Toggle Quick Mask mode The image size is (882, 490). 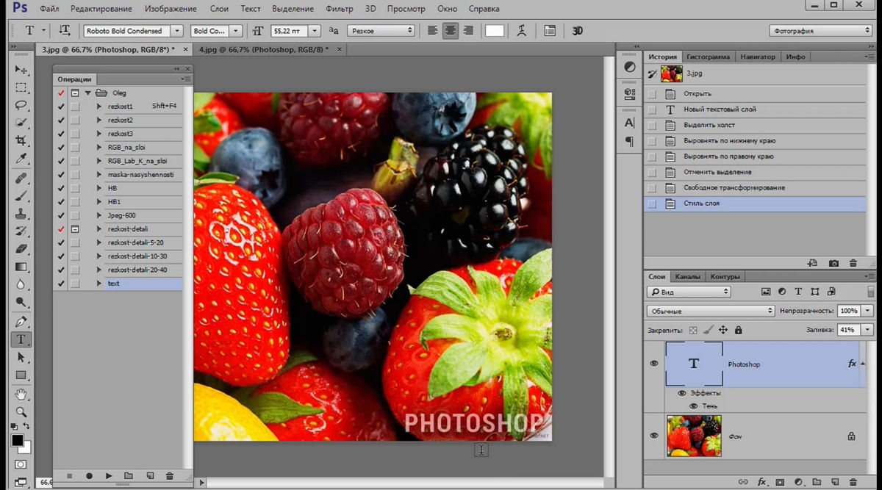click(21, 464)
